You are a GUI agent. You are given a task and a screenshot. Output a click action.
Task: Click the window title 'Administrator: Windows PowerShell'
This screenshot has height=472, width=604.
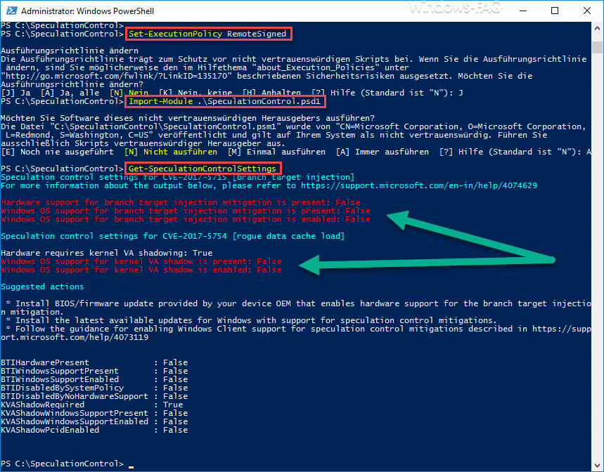click(x=87, y=11)
